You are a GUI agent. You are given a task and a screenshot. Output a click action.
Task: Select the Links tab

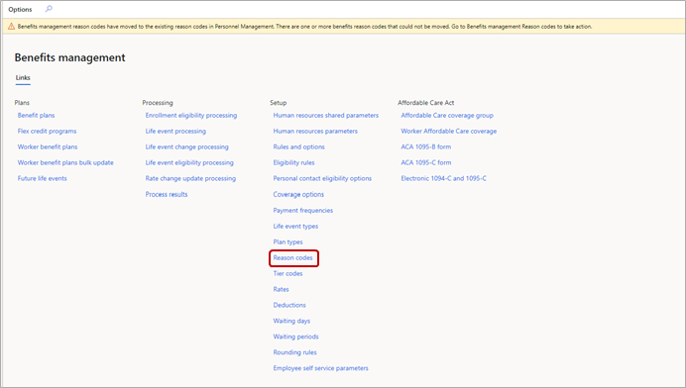click(x=23, y=78)
